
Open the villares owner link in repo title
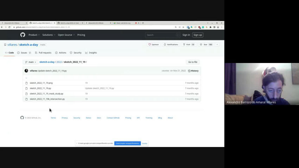coord(12,45)
